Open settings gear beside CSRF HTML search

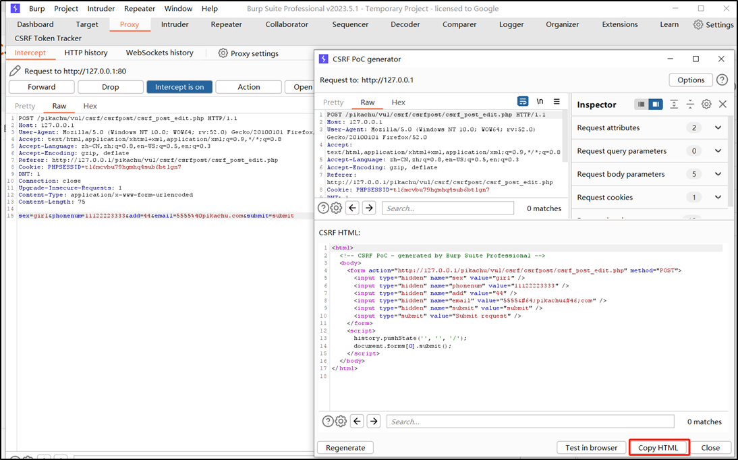(341, 422)
